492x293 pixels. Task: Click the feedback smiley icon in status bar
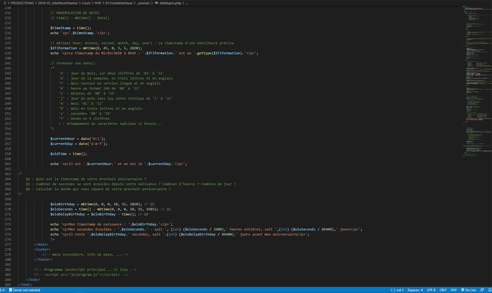482,290
